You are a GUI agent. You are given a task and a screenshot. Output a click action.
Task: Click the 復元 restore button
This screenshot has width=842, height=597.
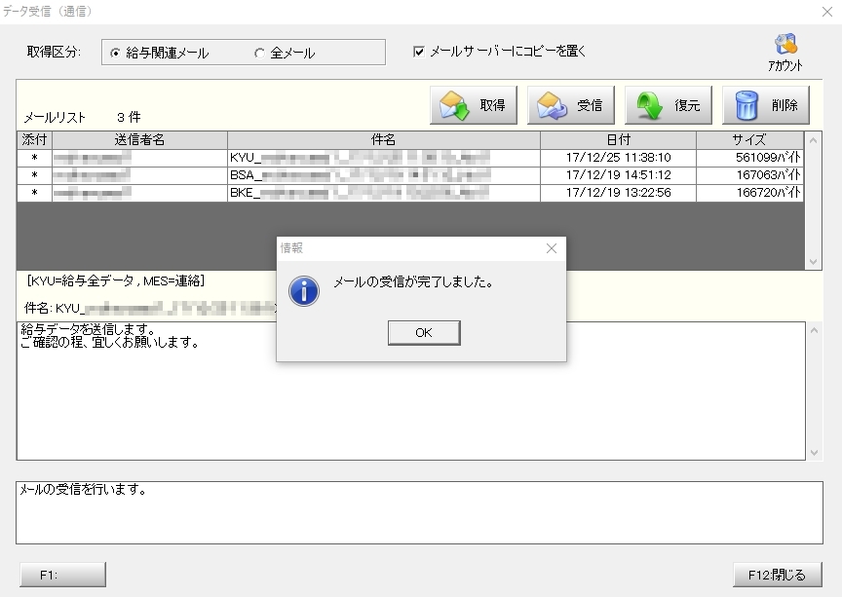(668, 105)
